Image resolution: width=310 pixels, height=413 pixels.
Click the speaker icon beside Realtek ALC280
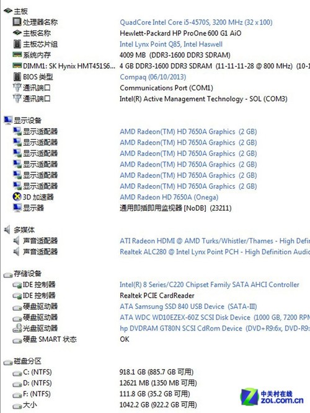coord(17,251)
